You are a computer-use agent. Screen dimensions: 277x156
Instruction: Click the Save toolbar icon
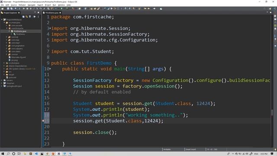coord(8,9)
